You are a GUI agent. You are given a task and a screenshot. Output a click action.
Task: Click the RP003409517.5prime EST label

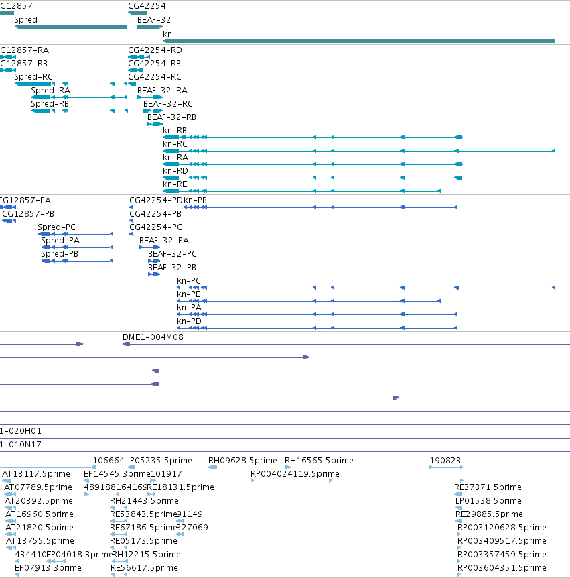tap(502, 541)
